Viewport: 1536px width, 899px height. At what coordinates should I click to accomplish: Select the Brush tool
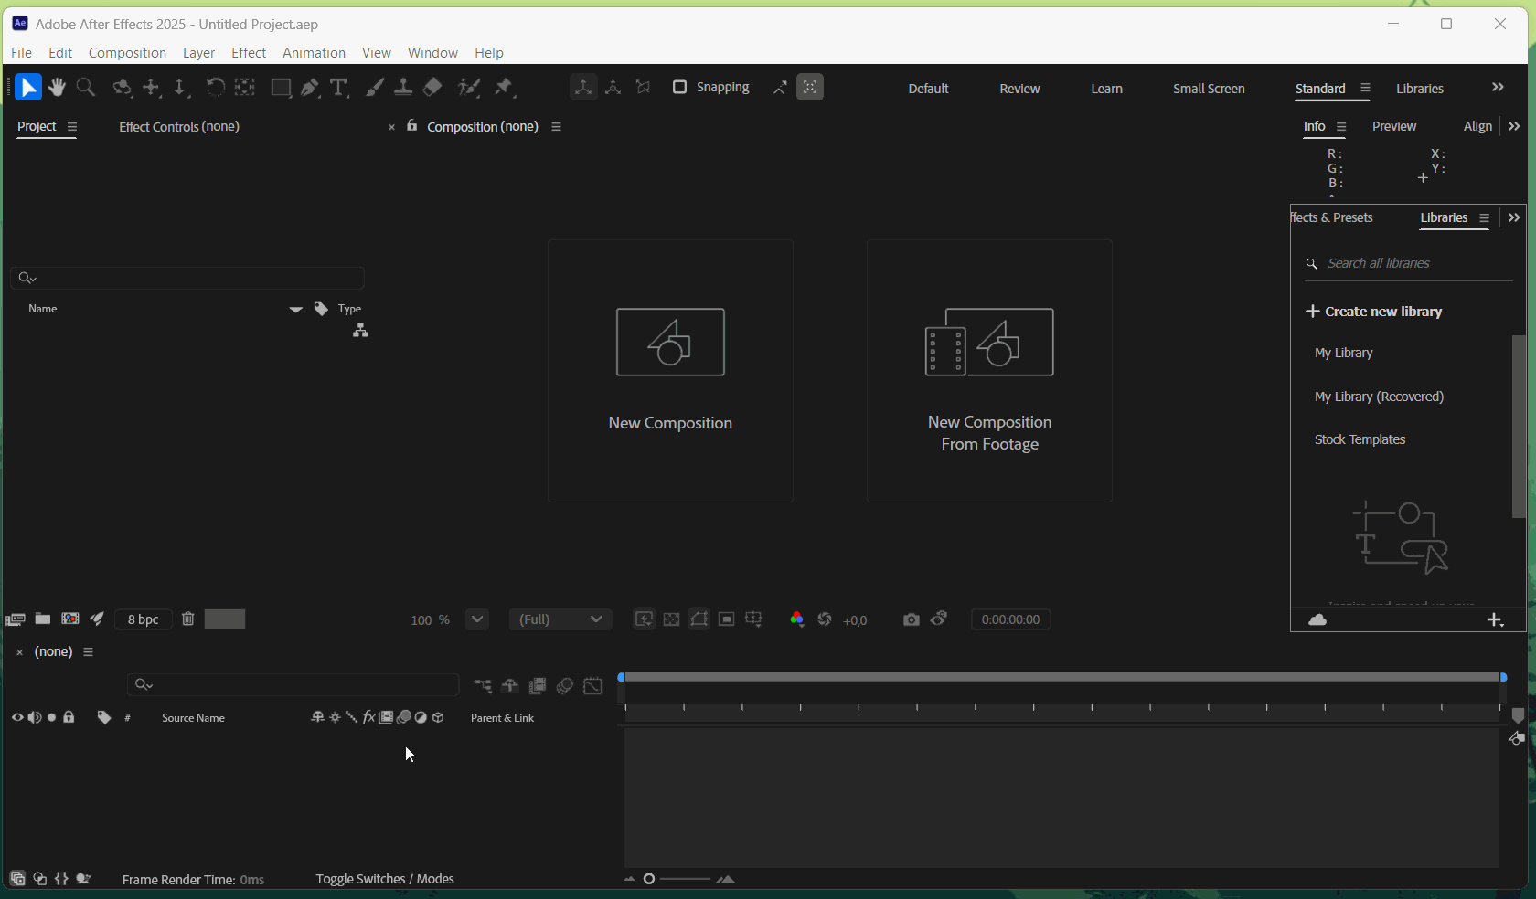pos(375,88)
